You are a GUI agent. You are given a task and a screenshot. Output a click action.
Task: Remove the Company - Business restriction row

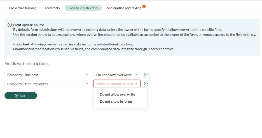(x=146, y=75)
